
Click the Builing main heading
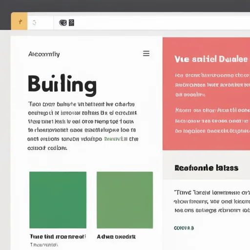tap(62, 85)
